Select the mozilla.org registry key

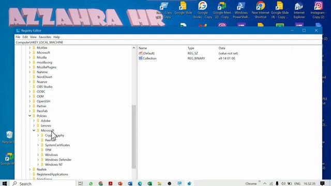(44, 63)
